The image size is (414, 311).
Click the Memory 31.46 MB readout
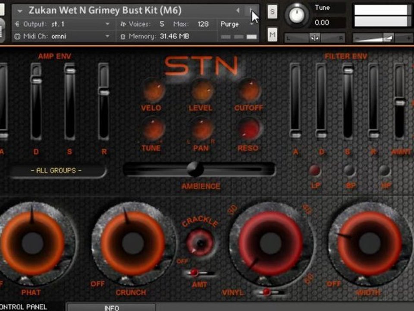[x=174, y=36]
